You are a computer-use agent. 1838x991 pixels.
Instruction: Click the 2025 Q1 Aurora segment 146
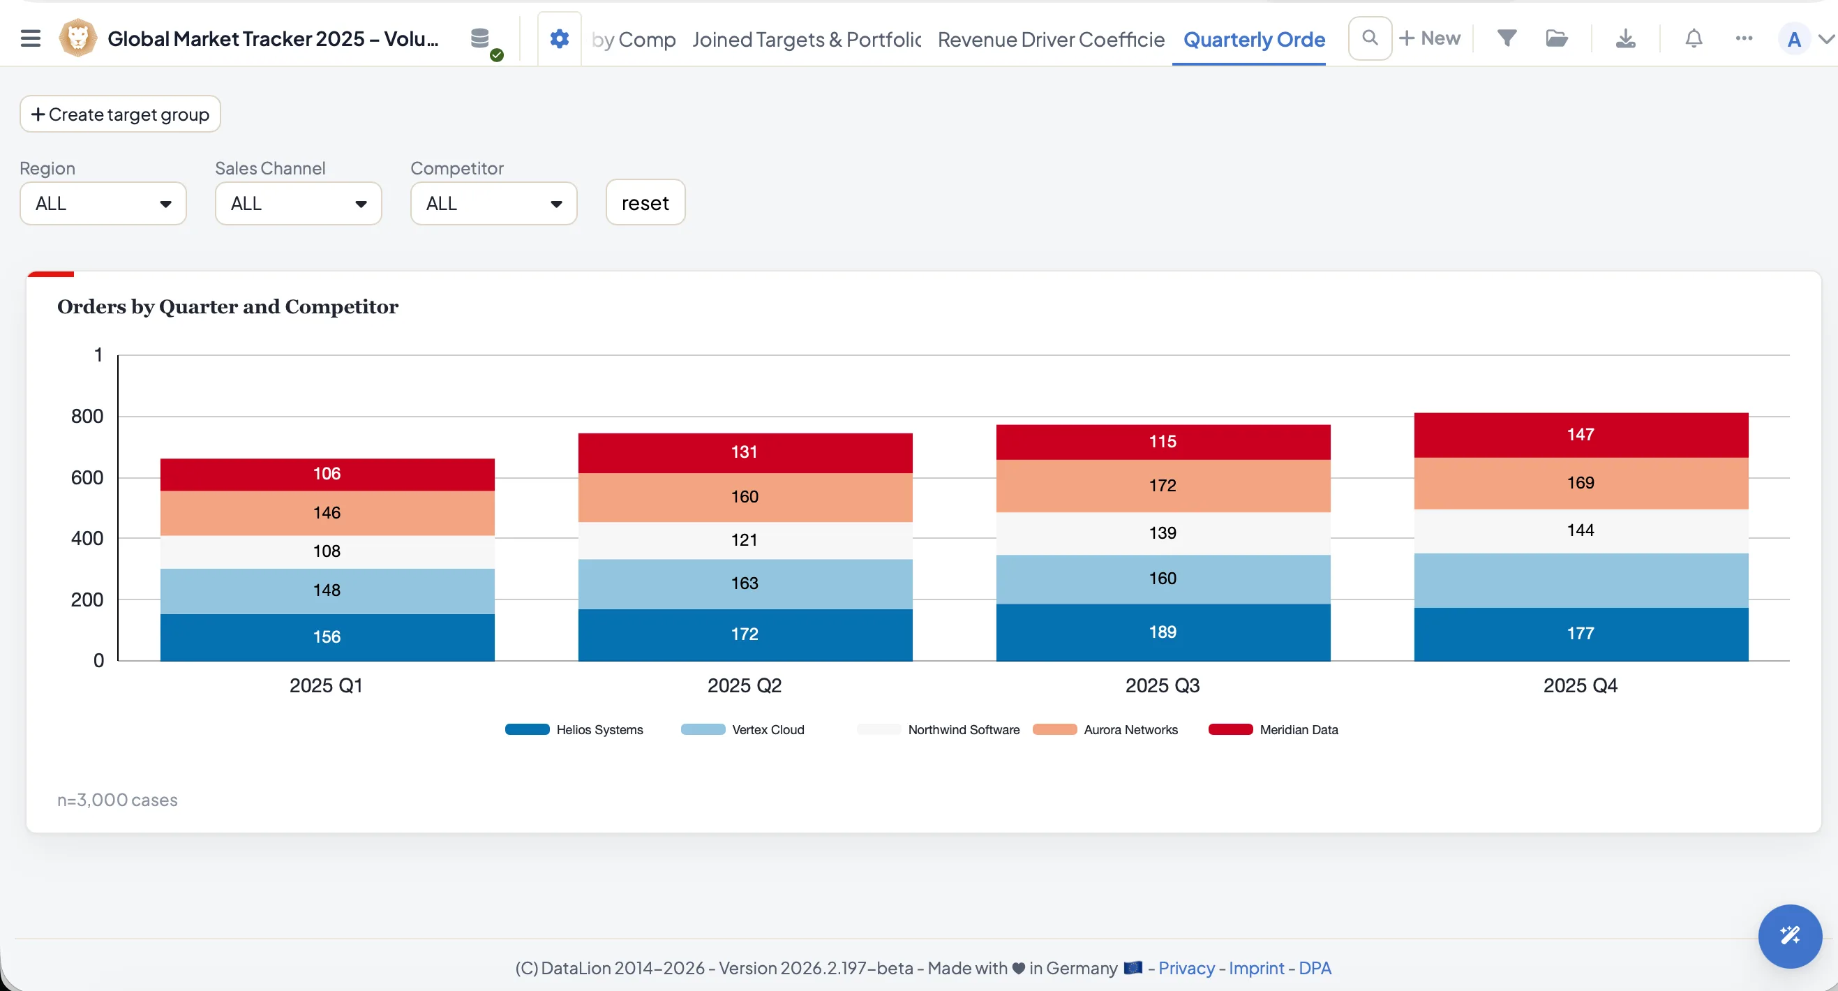coord(327,513)
